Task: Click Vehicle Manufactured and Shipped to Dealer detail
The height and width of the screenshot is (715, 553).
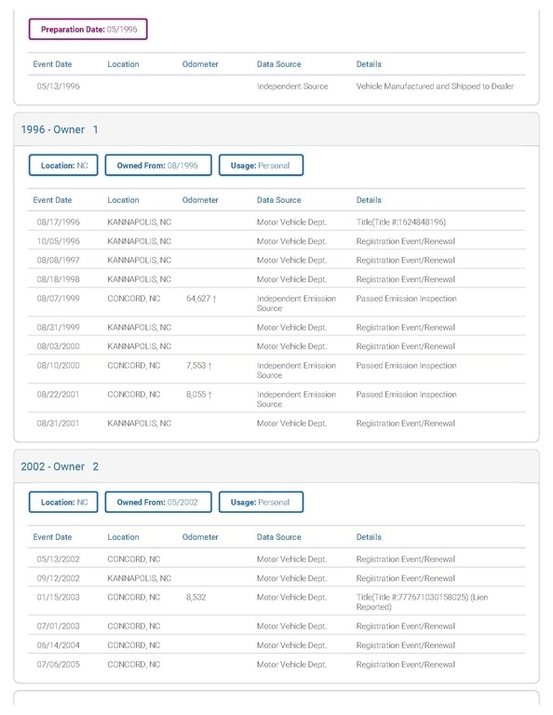Action: (435, 87)
